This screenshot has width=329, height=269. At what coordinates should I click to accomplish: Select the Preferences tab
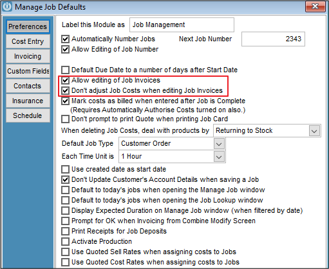(x=28, y=26)
